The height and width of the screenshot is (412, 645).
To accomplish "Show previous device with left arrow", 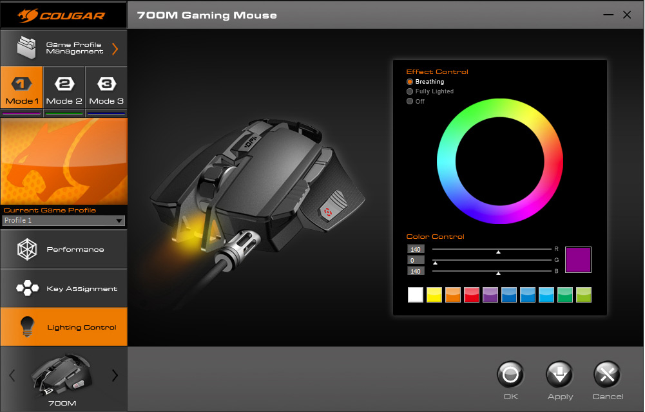I will point(12,375).
